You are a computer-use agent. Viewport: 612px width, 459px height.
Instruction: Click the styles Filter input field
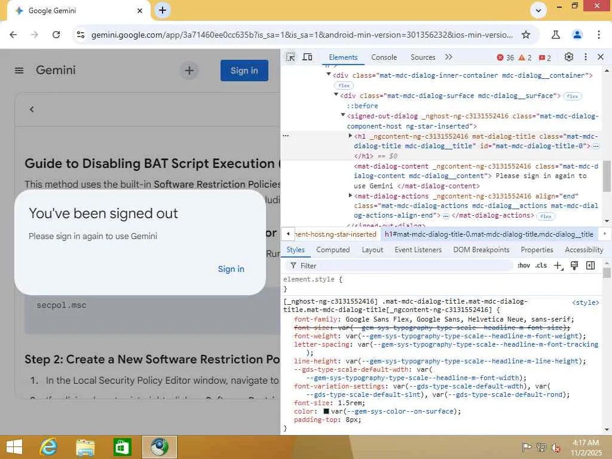[399, 266]
